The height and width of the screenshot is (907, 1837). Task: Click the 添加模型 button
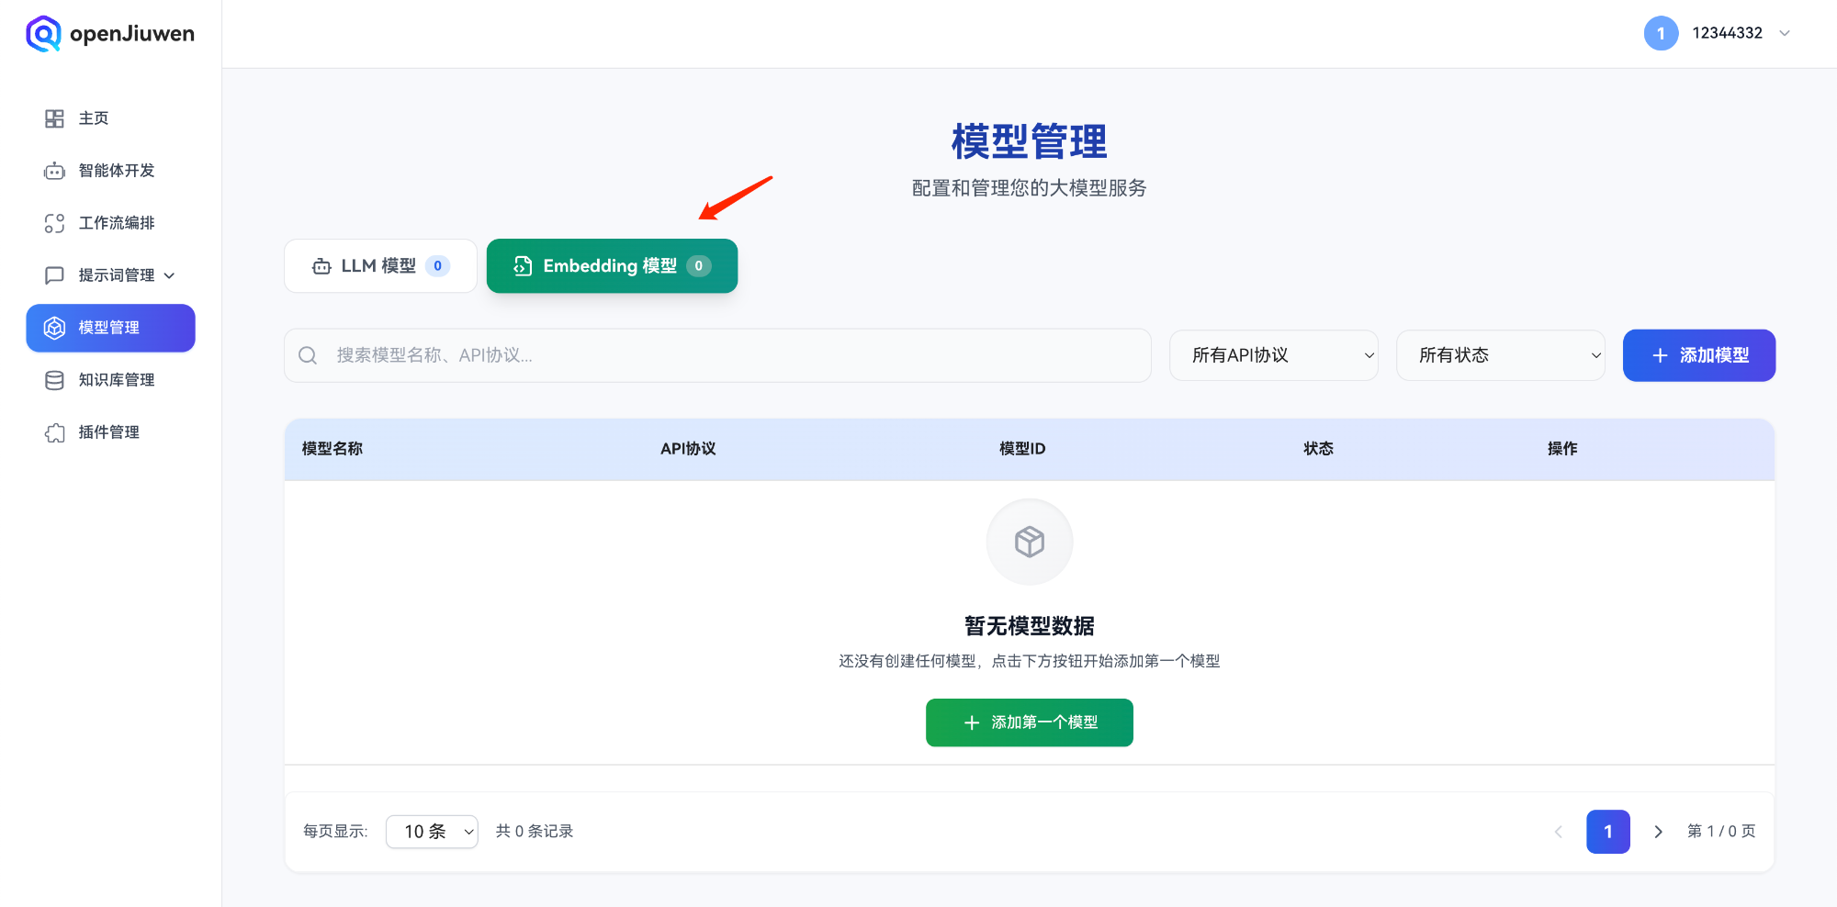pos(1699,355)
